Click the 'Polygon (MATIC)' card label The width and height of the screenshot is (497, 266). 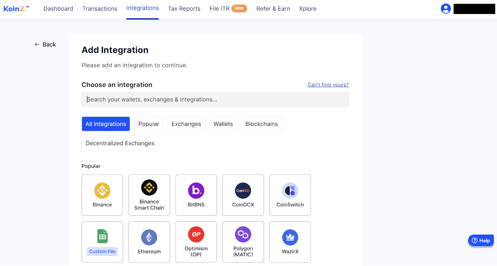tap(243, 251)
